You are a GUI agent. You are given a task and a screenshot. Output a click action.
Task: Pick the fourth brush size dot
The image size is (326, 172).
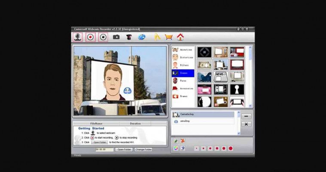(217, 148)
